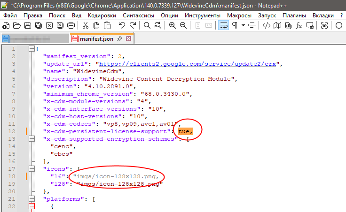
Task: Open the Function List fx icon
Action: (x=299, y=25)
